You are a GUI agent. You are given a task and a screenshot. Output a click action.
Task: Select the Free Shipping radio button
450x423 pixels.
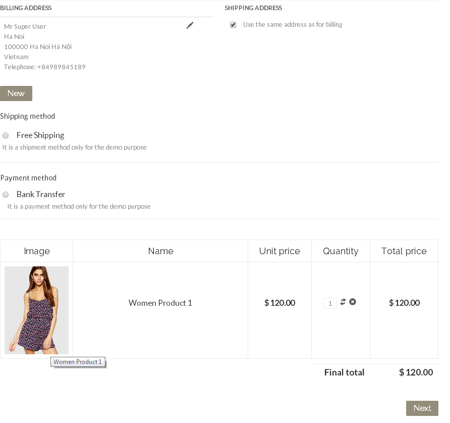coord(6,135)
